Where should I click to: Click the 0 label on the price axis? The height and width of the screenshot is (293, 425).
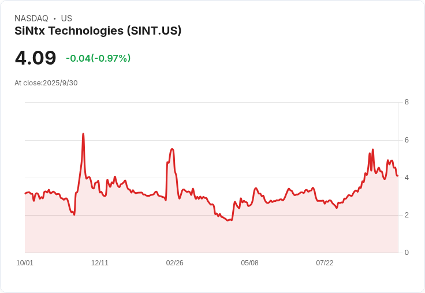click(407, 253)
